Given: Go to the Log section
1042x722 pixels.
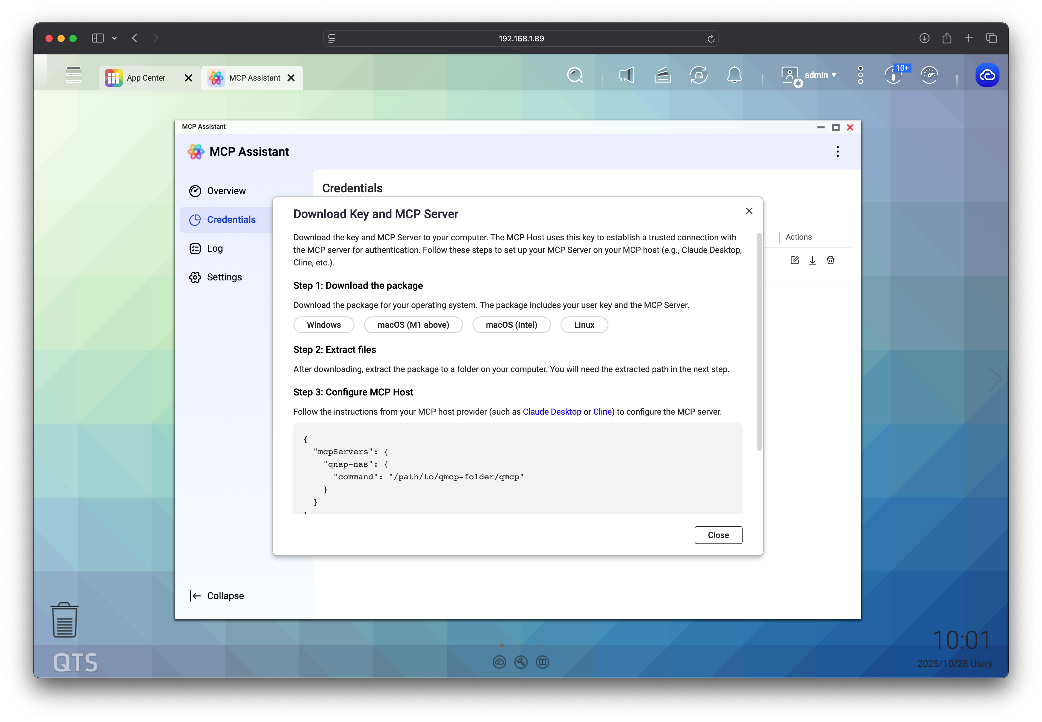Looking at the screenshot, I should (x=215, y=248).
